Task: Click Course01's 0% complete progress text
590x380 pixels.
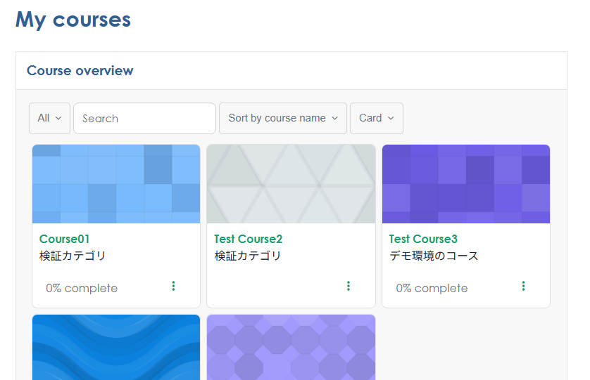Action: (82, 289)
